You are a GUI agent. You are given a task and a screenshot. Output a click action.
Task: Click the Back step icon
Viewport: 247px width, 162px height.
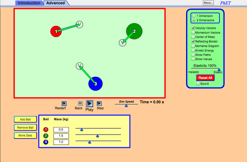point(80,103)
